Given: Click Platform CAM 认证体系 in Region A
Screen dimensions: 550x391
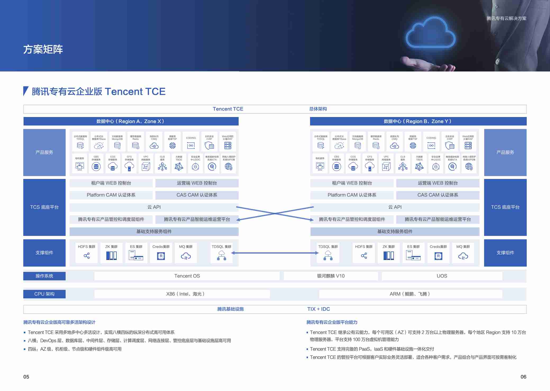Looking at the screenshot, I should [x=111, y=195].
